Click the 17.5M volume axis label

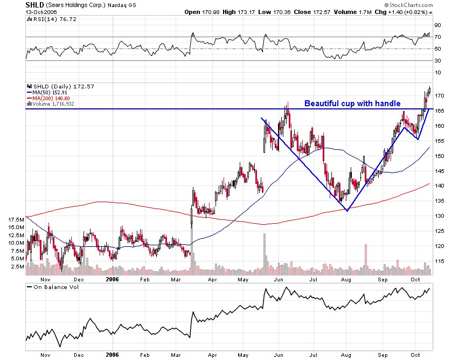point(16,220)
